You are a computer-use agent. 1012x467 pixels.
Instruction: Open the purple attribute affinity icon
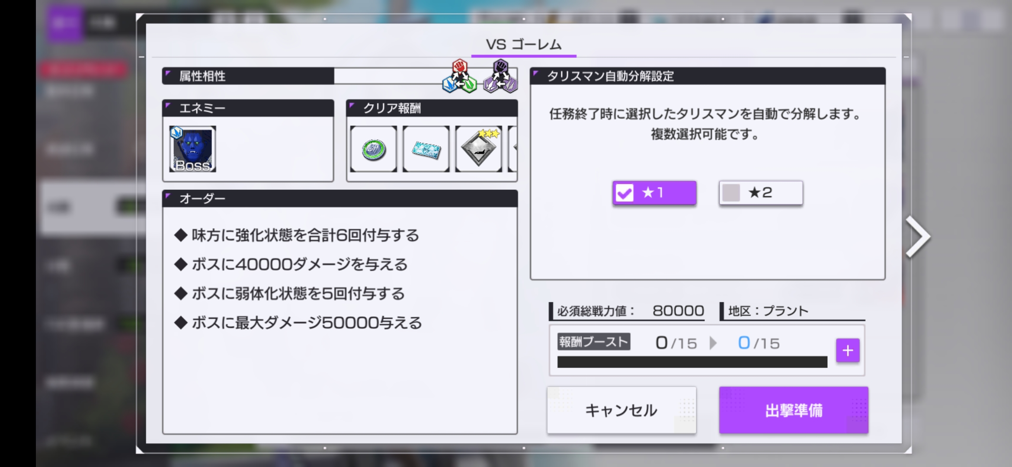[500, 77]
